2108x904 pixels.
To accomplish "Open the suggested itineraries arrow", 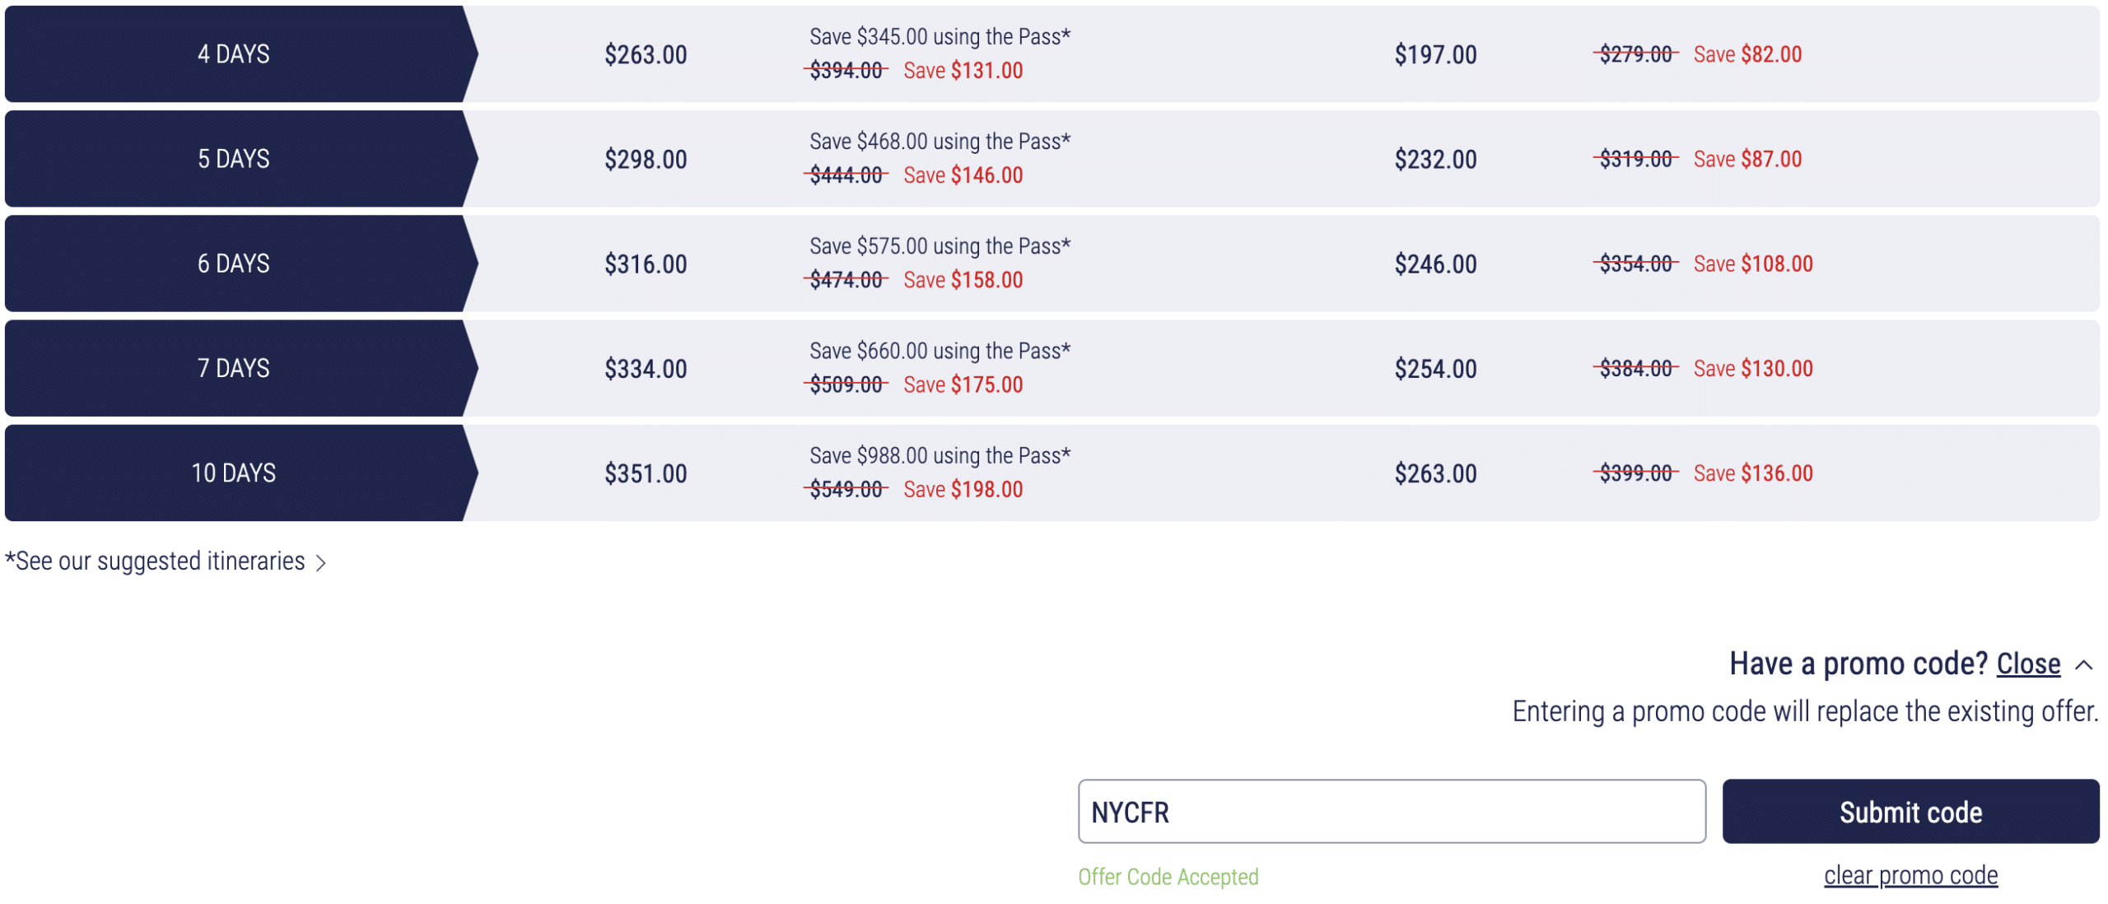I will coord(321,563).
